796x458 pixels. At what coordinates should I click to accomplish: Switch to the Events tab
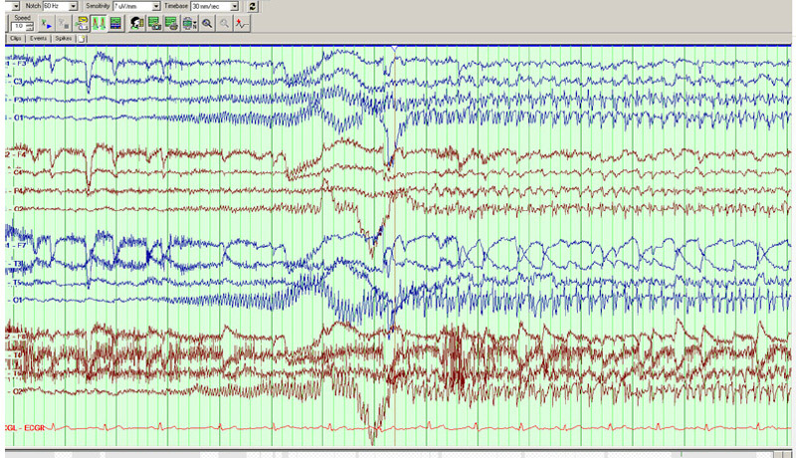[38, 38]
